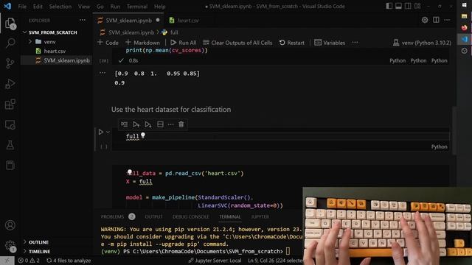Toggle the Secondary Side Bar layout
Screen dimensions: 472x265
coord(408,6)
